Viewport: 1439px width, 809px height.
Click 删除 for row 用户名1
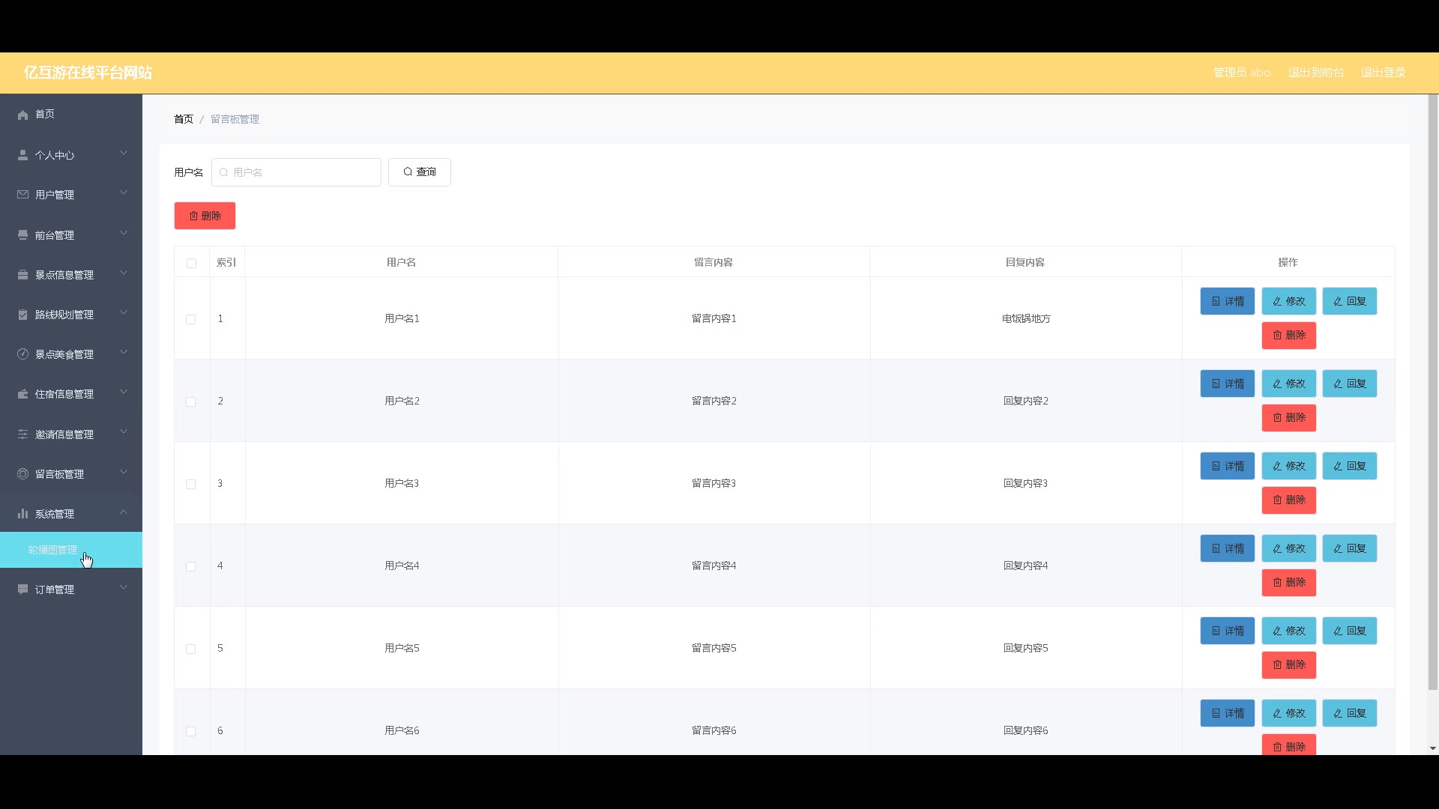pos(1288,336)
